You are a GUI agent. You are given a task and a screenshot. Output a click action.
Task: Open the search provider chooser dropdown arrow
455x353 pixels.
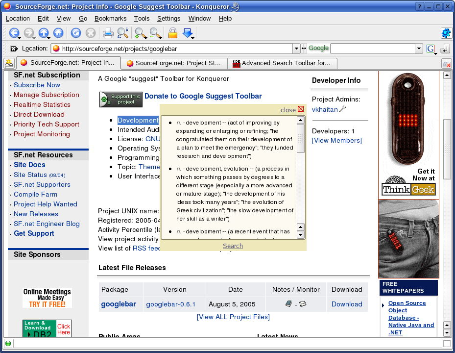(x=435, y=53)
